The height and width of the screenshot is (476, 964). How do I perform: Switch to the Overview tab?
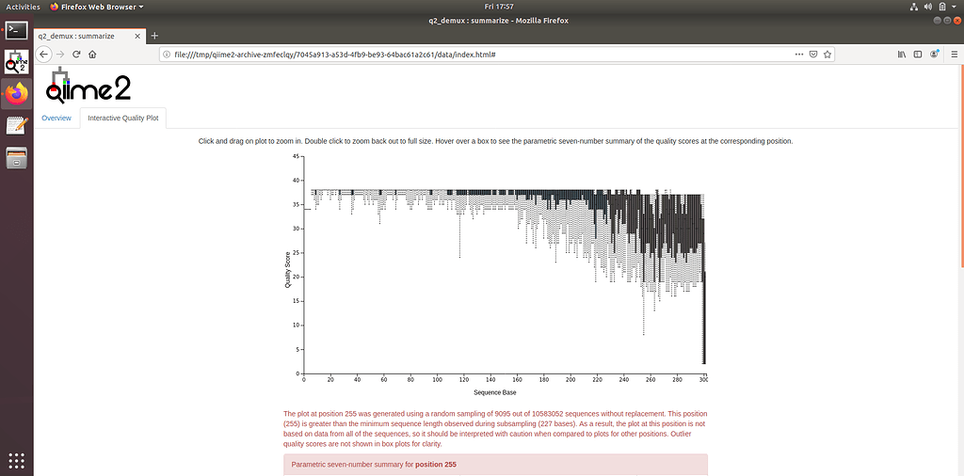56,119
